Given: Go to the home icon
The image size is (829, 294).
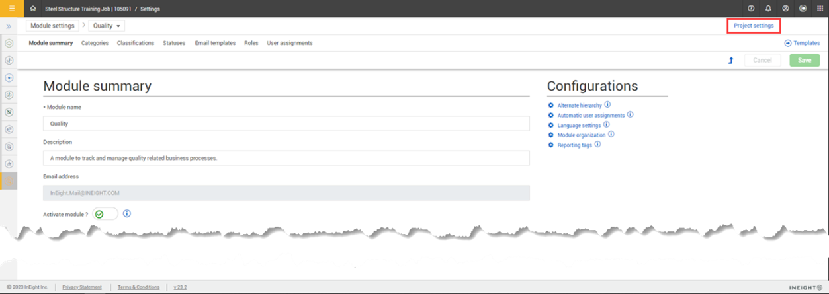Looking at the screenshot, I should pos(33,9).
